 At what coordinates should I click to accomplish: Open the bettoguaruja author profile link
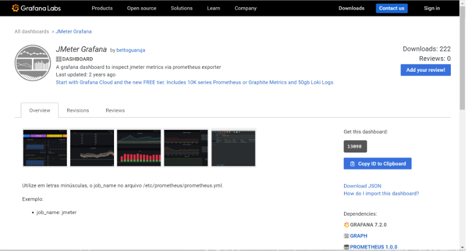[131, 50]
